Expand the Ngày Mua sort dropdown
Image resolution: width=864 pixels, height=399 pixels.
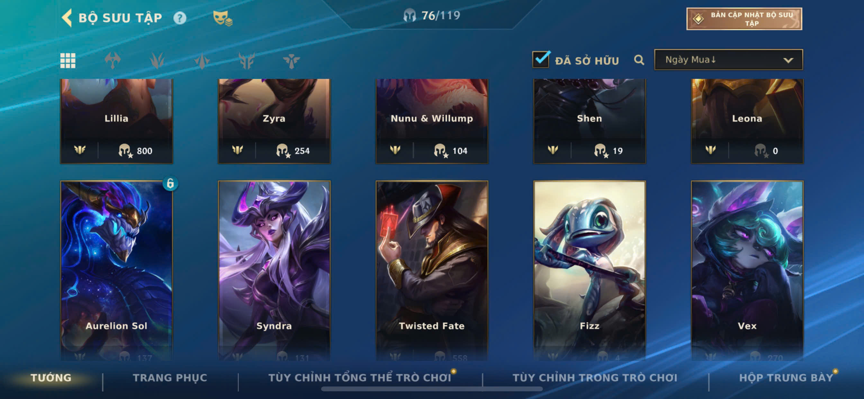tap(728, 60)
